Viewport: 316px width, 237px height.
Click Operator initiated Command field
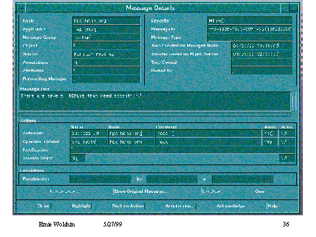[x=209, y=142]
